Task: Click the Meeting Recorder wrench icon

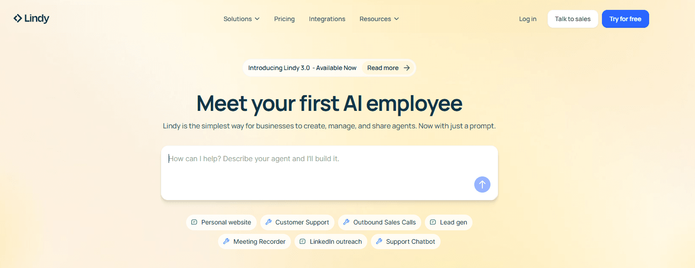Action: (x=226, y=242)
